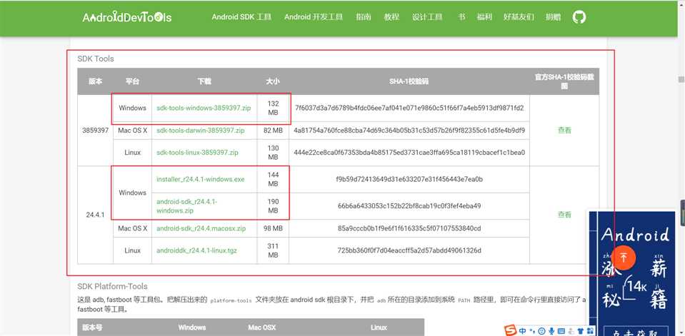685x336 pixels.
Task: Toggle Sogou punctuation mode icon
Action: [x=532, y=331]
